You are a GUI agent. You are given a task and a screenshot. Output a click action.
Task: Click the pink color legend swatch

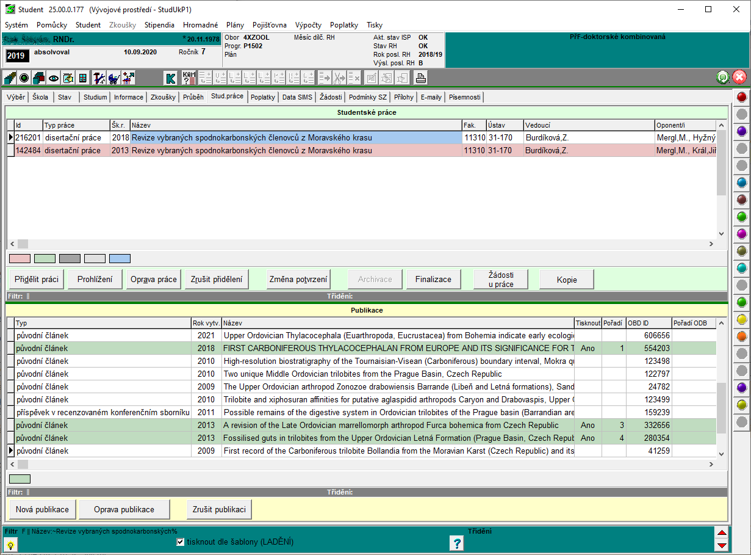(x=20, y=259)
